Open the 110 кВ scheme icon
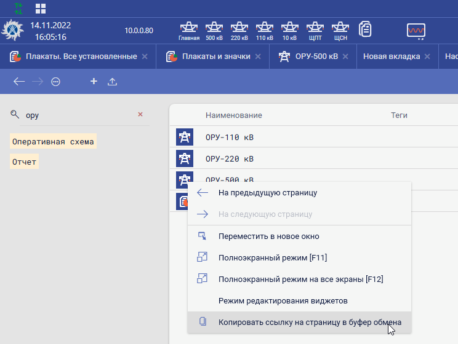The image size is (458, 344). tap(264, 30)
